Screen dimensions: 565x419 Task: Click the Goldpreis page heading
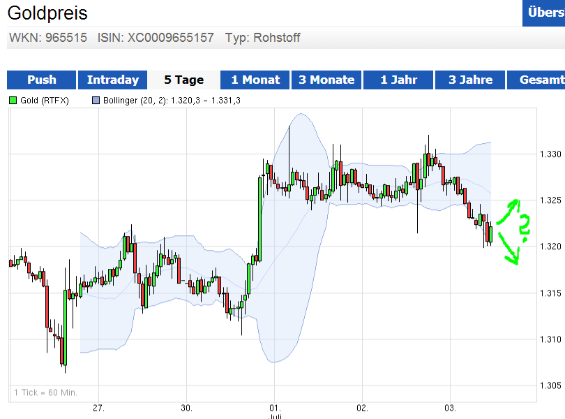(x=47, y=13)
